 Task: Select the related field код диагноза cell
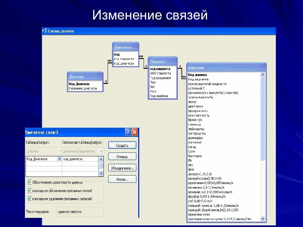[x=80, y=159]
